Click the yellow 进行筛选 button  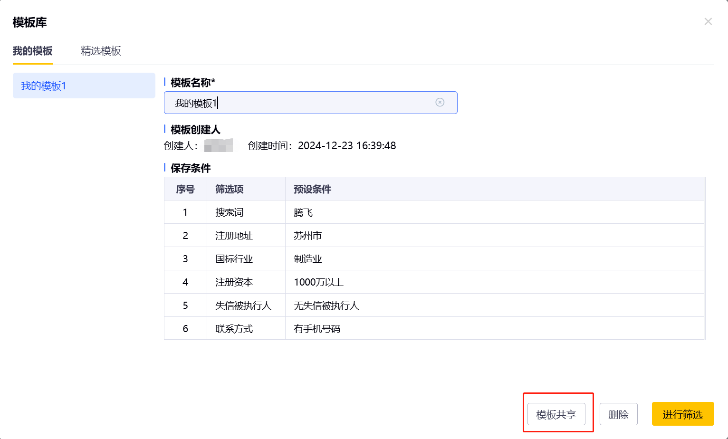pyautogui.click(x=683, y=414)
